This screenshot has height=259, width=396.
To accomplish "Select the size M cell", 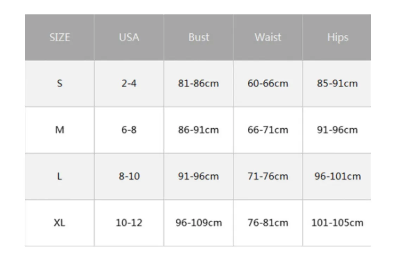I will 59,130.
